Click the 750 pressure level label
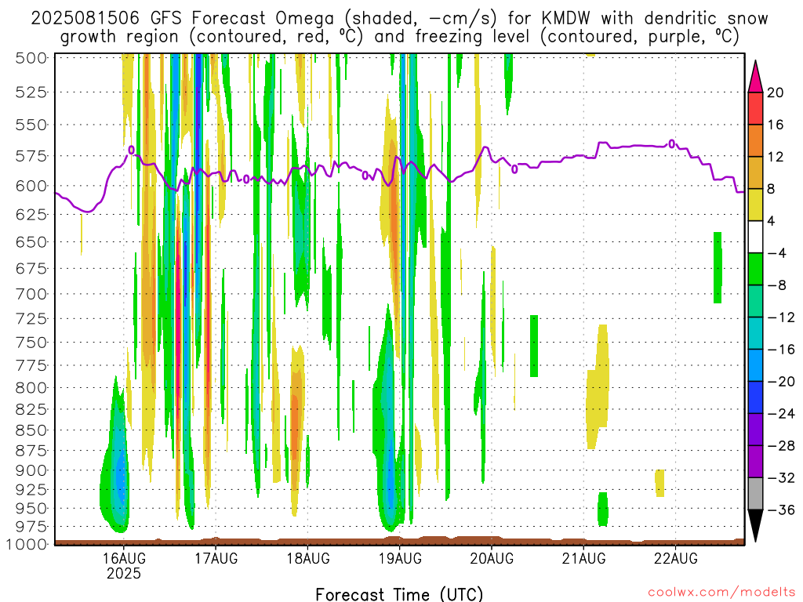This screenshot has width=803, height=602. pyautogui.click(x=31, y=342)
